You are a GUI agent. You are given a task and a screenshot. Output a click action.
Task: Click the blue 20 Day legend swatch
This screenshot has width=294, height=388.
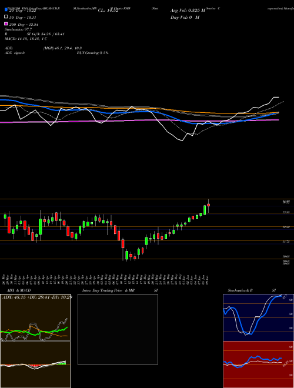click(x=6, y=10)
